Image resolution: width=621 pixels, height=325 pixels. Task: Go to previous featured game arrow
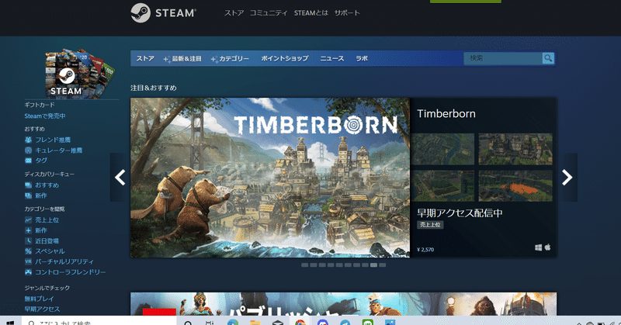[x=120, y=178]
